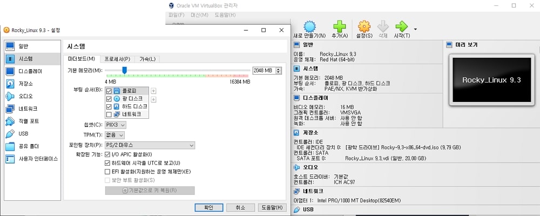The height and width of the screenshot is (216, 540).
Task: Toggle 하드웨어 시각을 UTC로 보고 checkbox
Action: pos(107,163)
